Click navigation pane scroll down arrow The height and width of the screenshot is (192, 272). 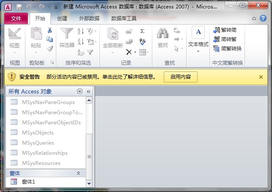[89, 184]
